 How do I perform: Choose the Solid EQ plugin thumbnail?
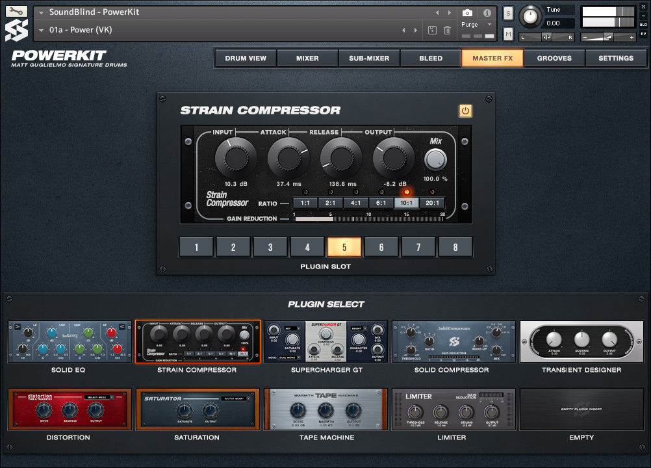tap(70, 342)
